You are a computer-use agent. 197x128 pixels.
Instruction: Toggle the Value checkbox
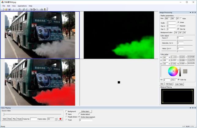(x=181, y=18)
